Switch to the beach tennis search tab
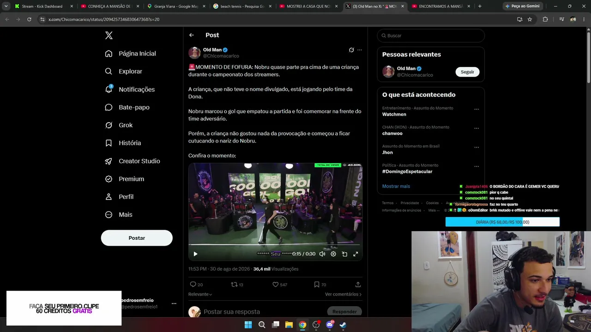The image size is (591, 332). pos(242,6)
